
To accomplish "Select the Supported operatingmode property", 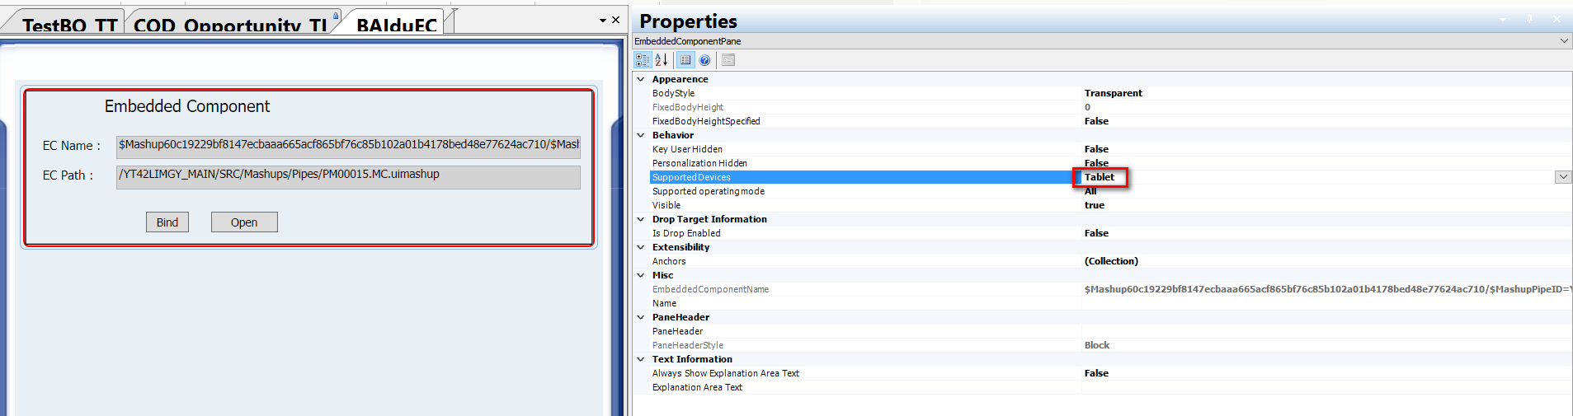I will [708, 191].
